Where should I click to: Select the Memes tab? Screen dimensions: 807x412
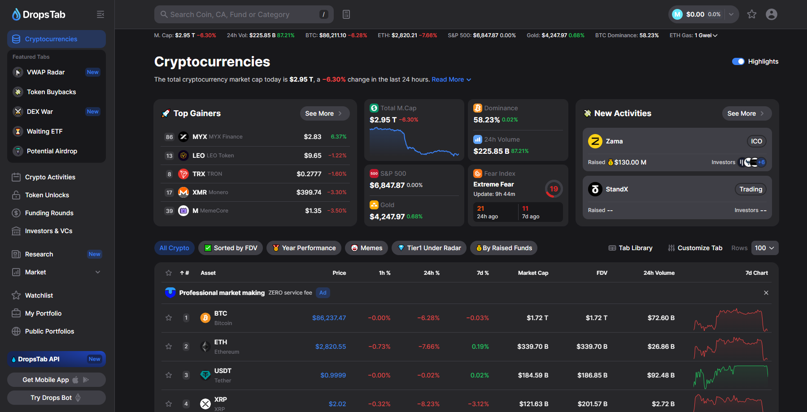(x=366, y=248)
